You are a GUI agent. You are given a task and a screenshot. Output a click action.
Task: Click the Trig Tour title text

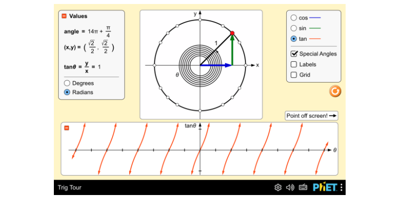pyautogui.click(x=69, y=188)
